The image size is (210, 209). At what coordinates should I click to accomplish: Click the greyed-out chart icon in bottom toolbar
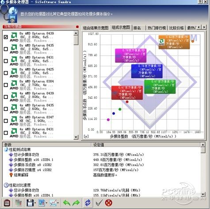point(19,203)
